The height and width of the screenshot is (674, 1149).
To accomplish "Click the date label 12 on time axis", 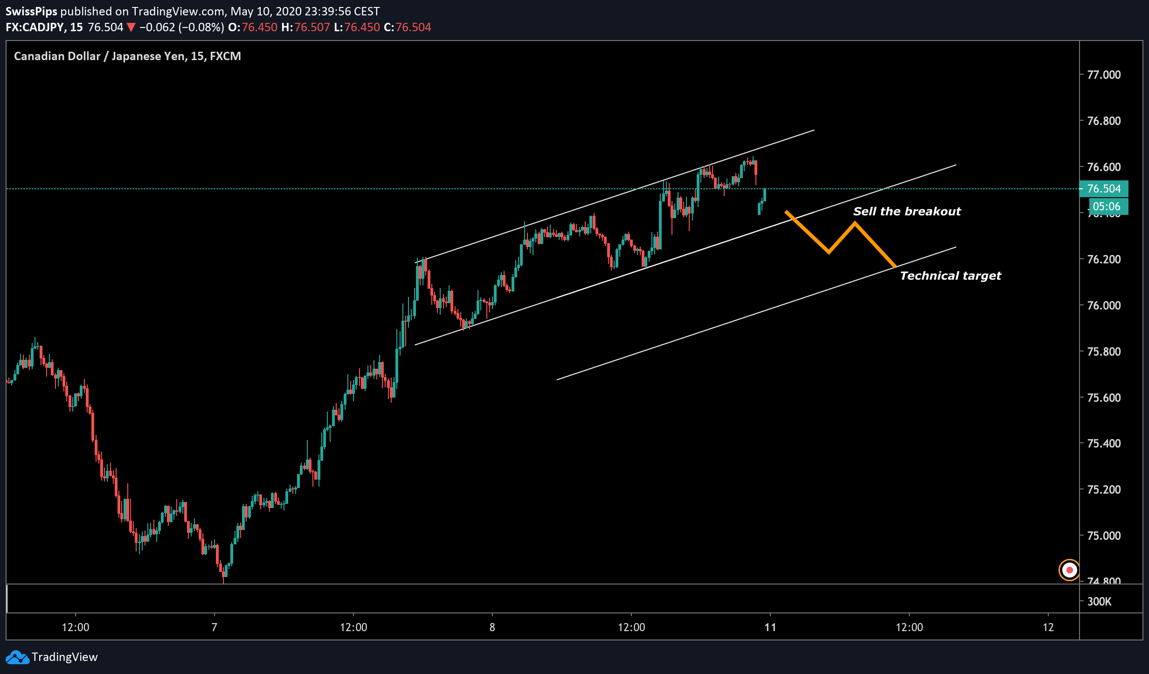I will tap(1048, 627).
